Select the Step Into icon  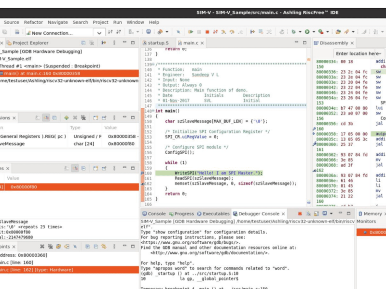(x=223, y=32)
